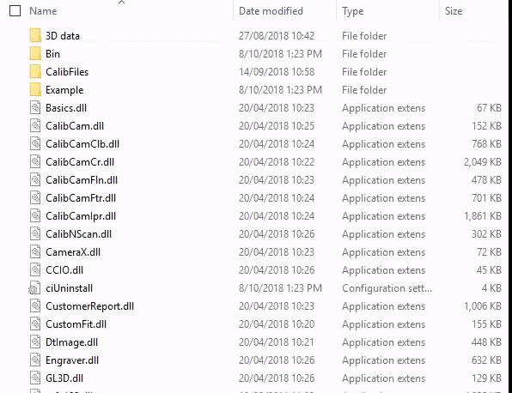Screen dimensions: 512x393
Task: Select the file name CalibCamIpr.dll
Action: [x=81, y=216]
